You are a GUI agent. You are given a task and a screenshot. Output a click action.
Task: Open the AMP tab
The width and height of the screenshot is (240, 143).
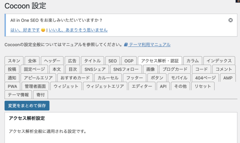click(228, 78)
